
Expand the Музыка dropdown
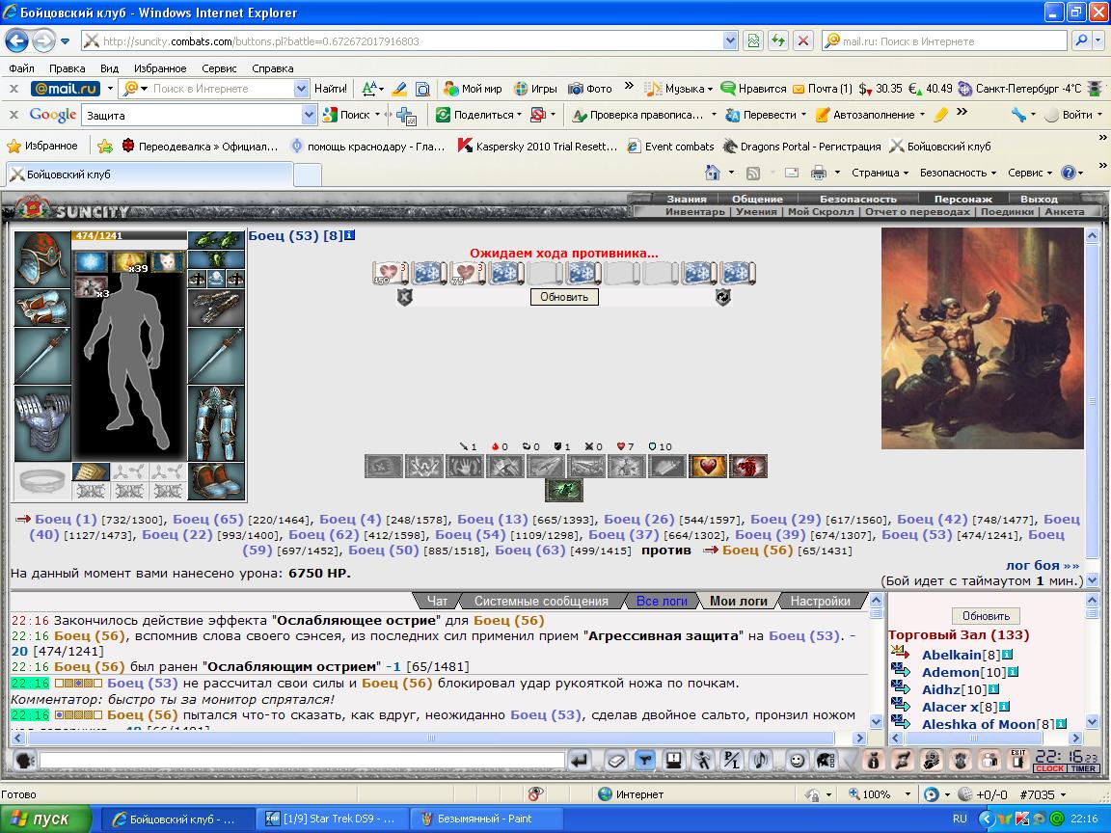click(x=709, y=90)
